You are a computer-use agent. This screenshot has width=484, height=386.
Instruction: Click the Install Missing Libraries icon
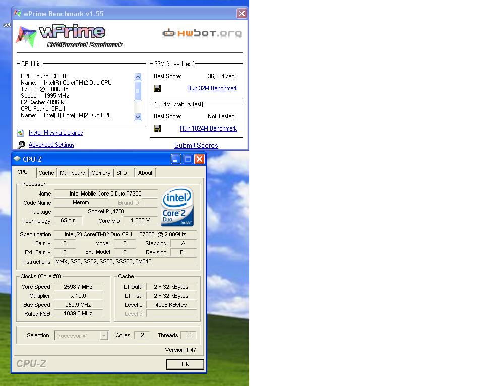pos(20,133)
